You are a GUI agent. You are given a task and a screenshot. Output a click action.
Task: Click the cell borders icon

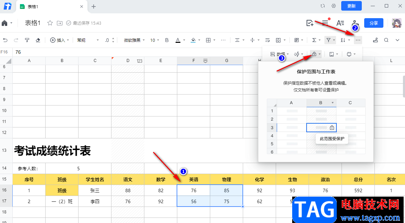pos(208,40)
